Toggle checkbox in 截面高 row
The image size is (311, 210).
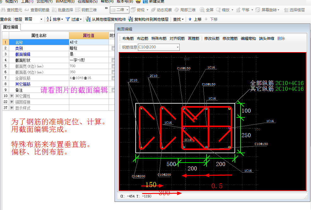[x=113, y=72]
